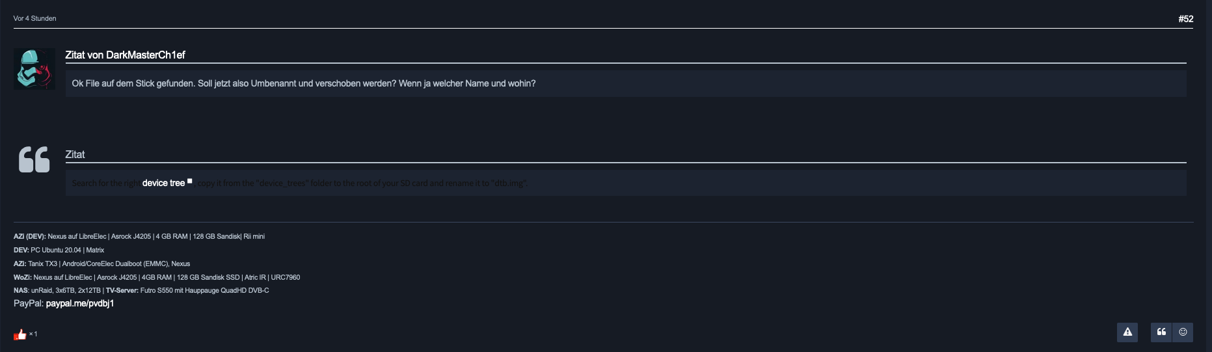The image size is (1212, 352).
Task: Click the 'WoZi: Nexus auf LibreElec' signature line
Action: coord(157,277)
